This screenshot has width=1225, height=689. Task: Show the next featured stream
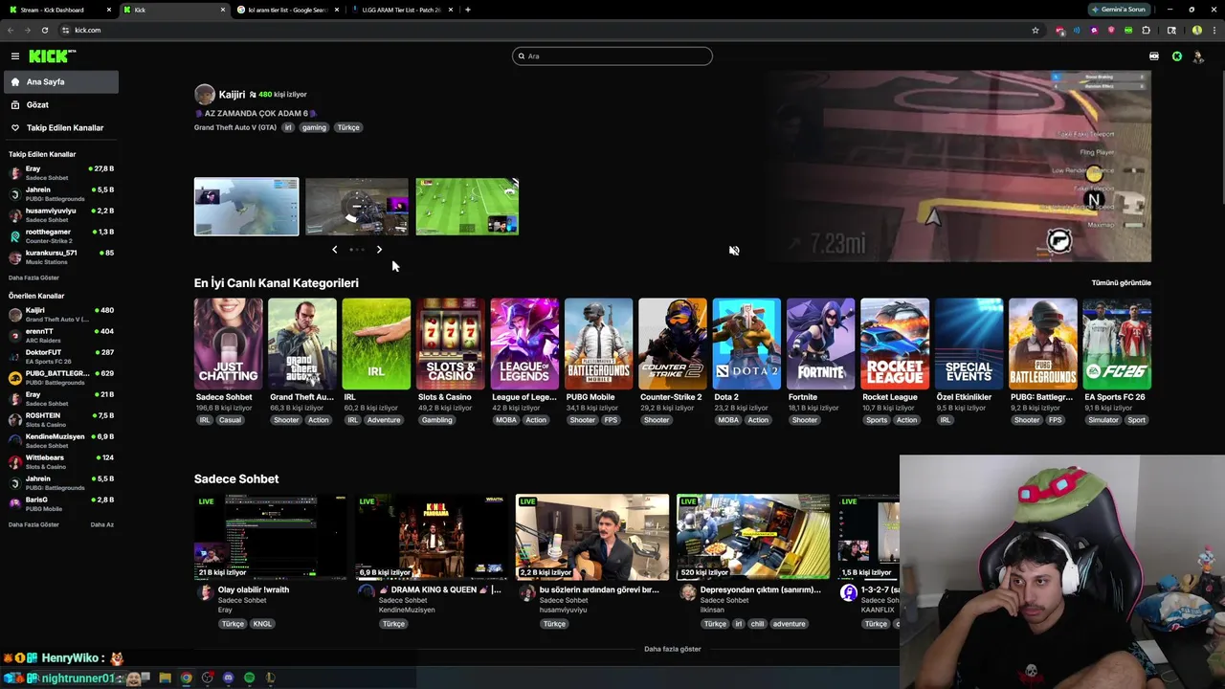[379, 250]
